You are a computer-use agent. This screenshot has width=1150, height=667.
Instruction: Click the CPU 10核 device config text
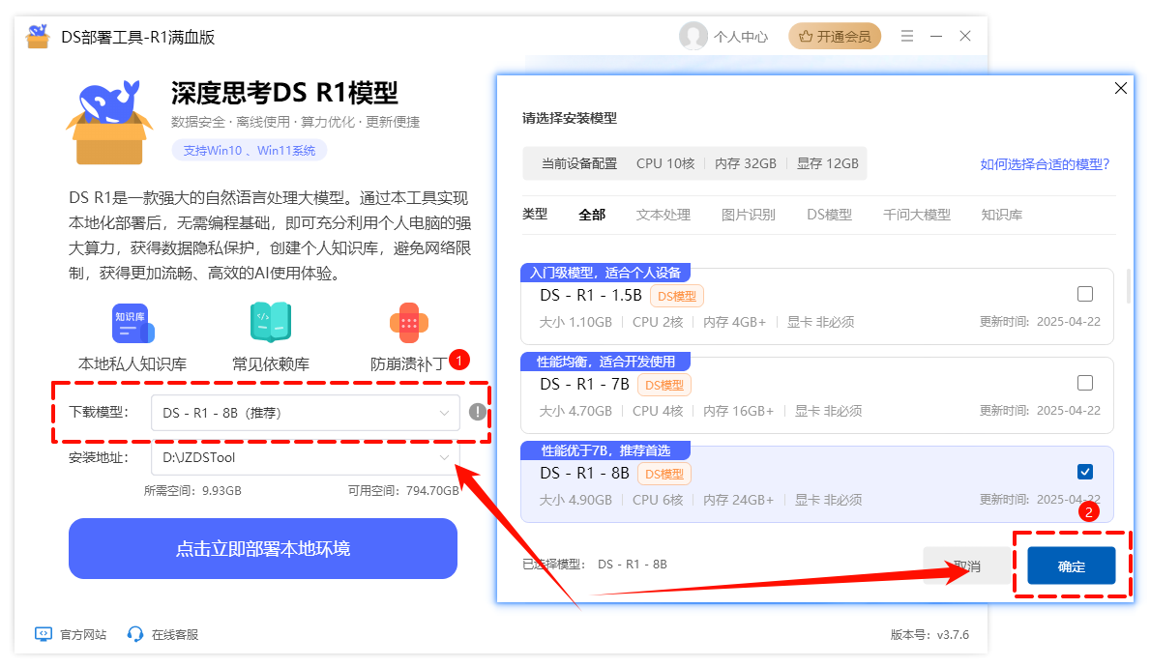665,163
